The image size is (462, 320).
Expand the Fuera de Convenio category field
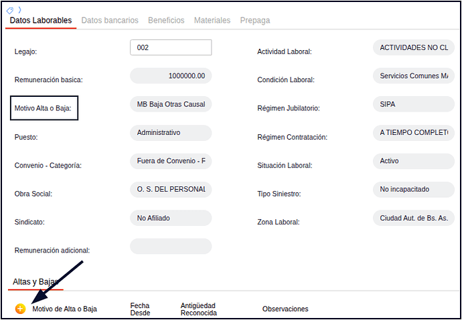pos(171,161)
